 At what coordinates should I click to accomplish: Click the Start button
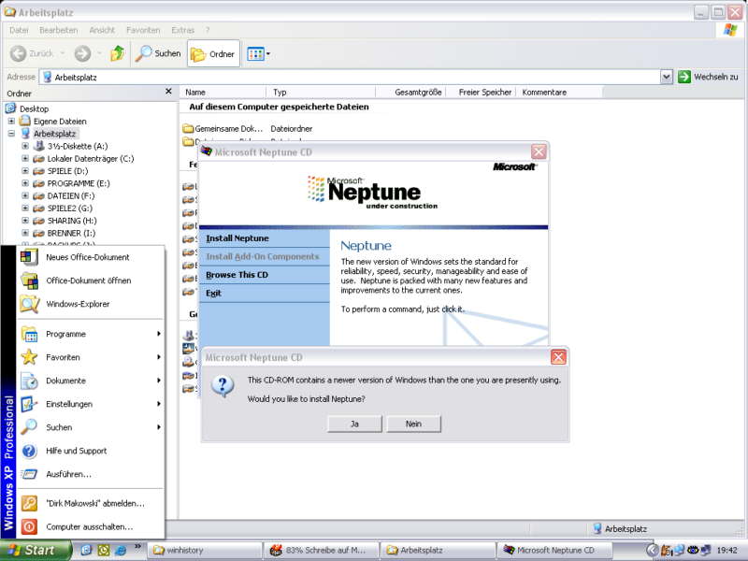36,550
